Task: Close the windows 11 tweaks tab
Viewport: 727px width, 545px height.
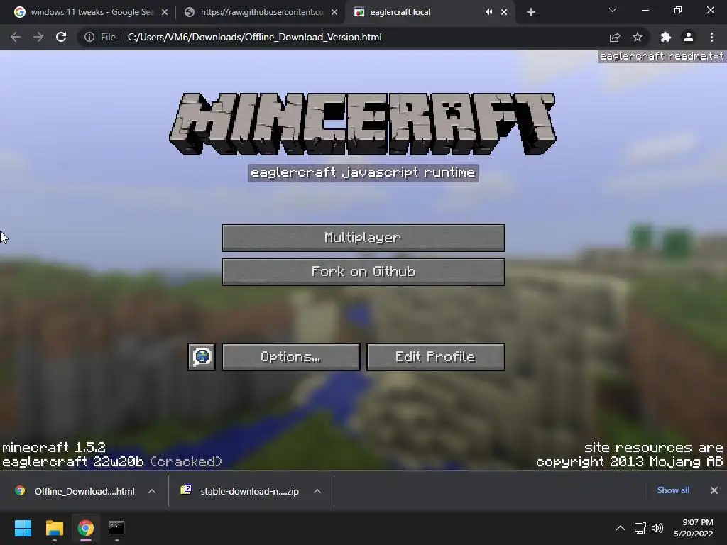Action: tap(165, 13)
